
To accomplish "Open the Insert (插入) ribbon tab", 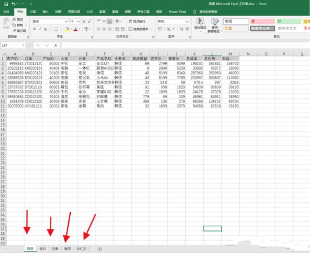I will pos(45,12).
